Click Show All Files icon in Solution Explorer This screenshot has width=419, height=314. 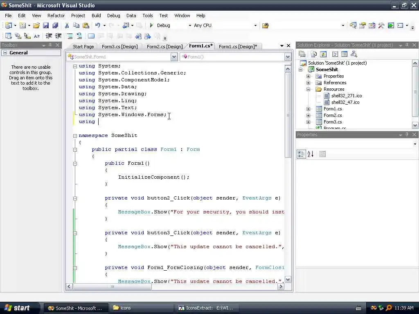tap(314, 54)
